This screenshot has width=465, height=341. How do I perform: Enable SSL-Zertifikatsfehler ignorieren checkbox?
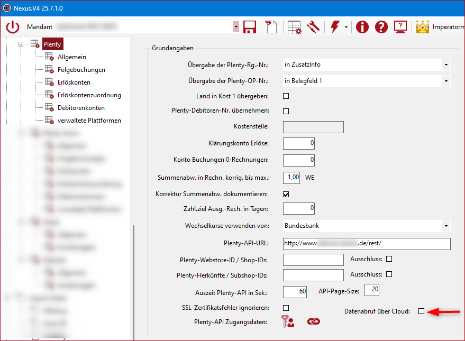[x=286, y=308]
